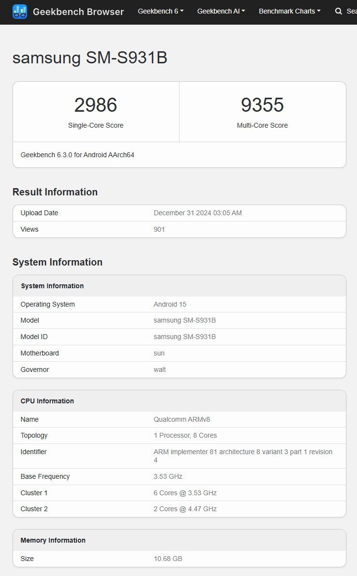Click the Geekbench Browser wordmark
Viewport: 357px width, 576px height.
click(78, 12)
